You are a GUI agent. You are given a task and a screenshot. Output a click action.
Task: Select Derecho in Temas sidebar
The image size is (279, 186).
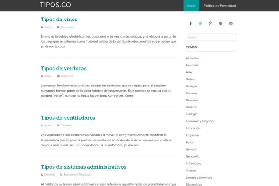point(192,107)
